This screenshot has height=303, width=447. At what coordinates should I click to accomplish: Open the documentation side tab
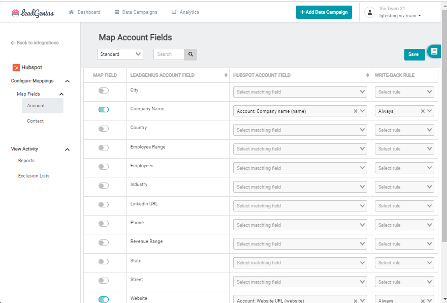coord(434,51)
